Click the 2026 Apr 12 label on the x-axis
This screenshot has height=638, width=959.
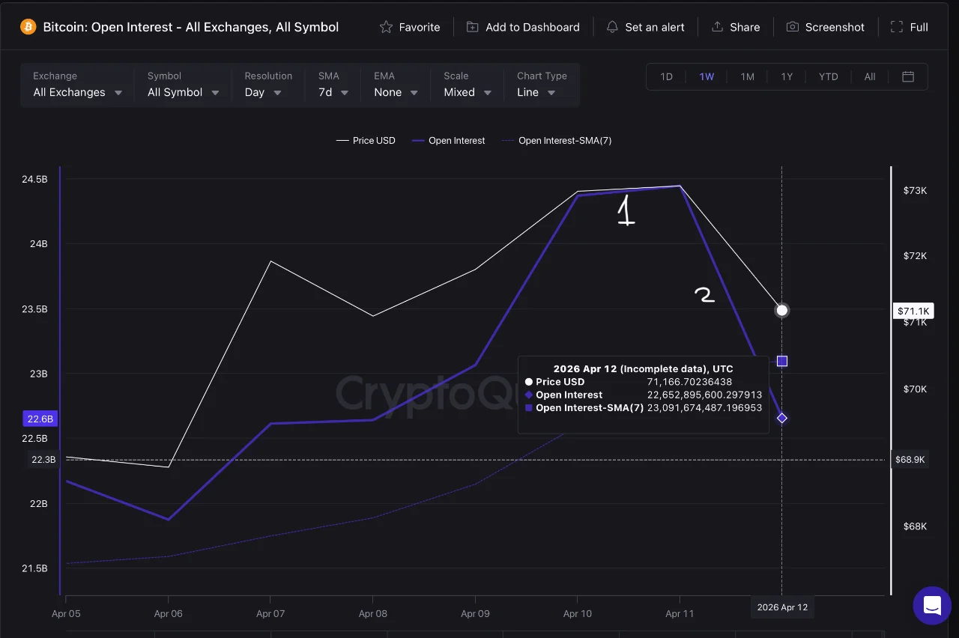tap(782, 607)
